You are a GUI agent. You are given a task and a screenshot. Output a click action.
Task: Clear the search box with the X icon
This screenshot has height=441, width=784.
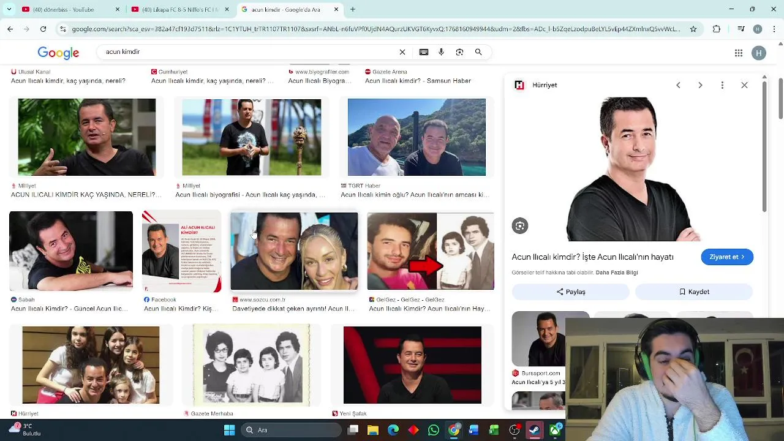402,52
